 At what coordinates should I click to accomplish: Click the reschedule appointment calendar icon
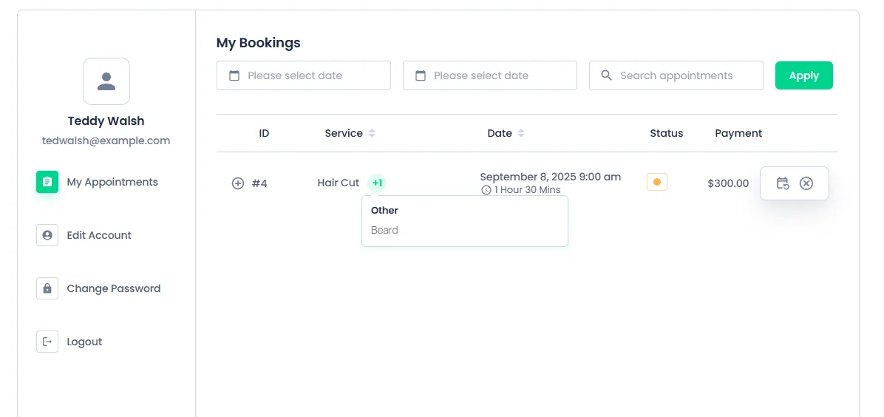[783, 183]
